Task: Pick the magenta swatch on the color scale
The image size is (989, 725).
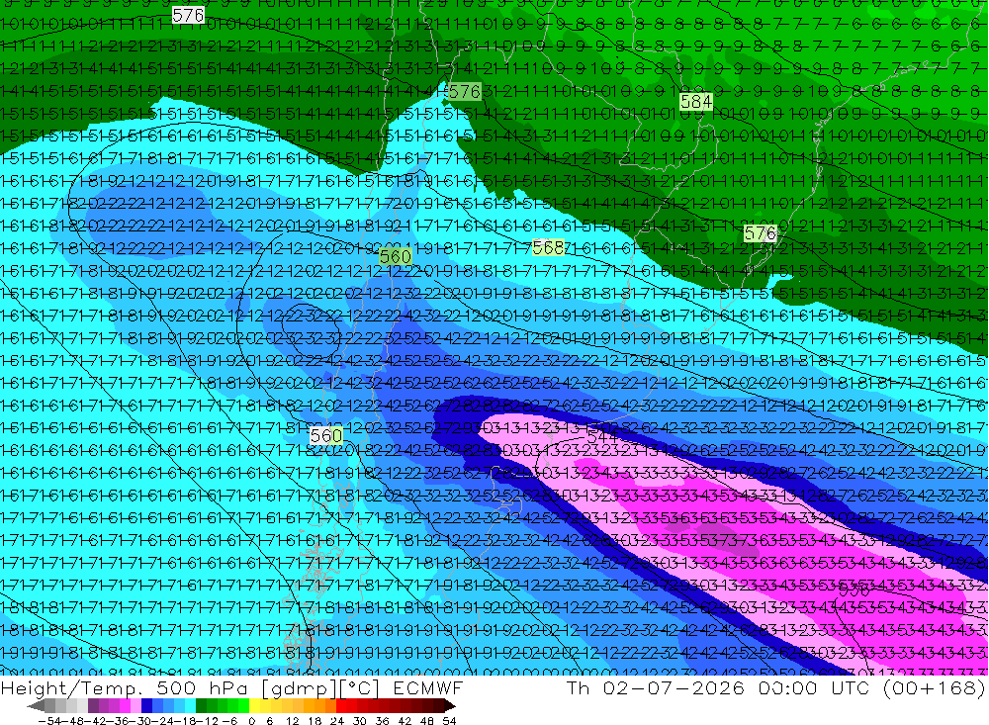Action: coord(125,705)
